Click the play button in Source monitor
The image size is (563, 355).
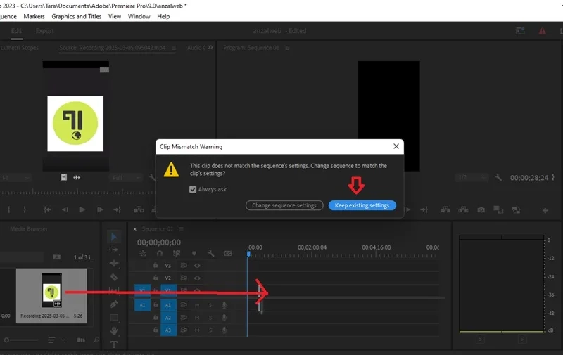tap(82, 209)
